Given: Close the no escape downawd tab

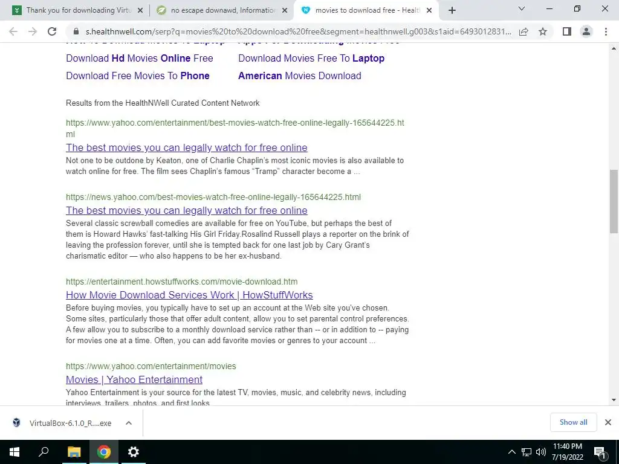Looking at the screenshot, I should tap(285, 11).
